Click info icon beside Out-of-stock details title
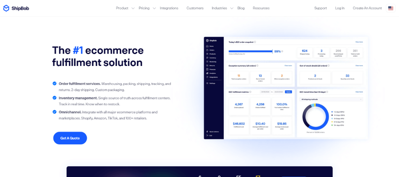 pyautogui.click(x=328, y=66)
